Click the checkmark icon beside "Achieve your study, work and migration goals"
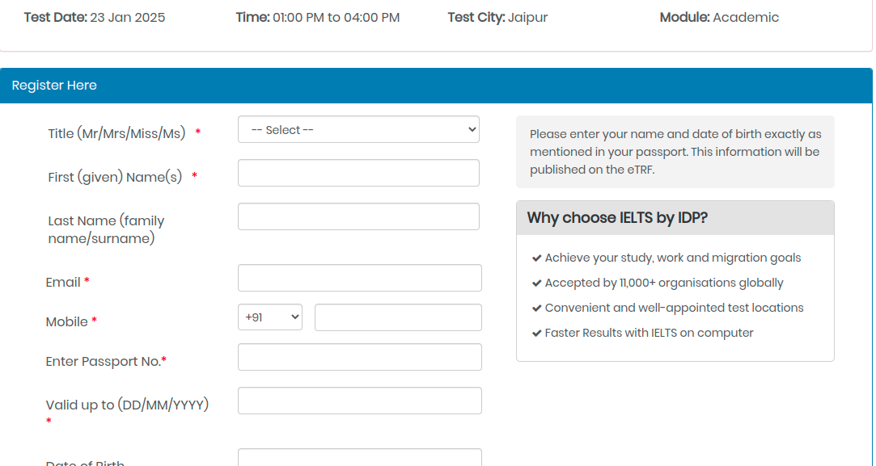The width and height of the screenshot is (876, 466). point(537,257)
